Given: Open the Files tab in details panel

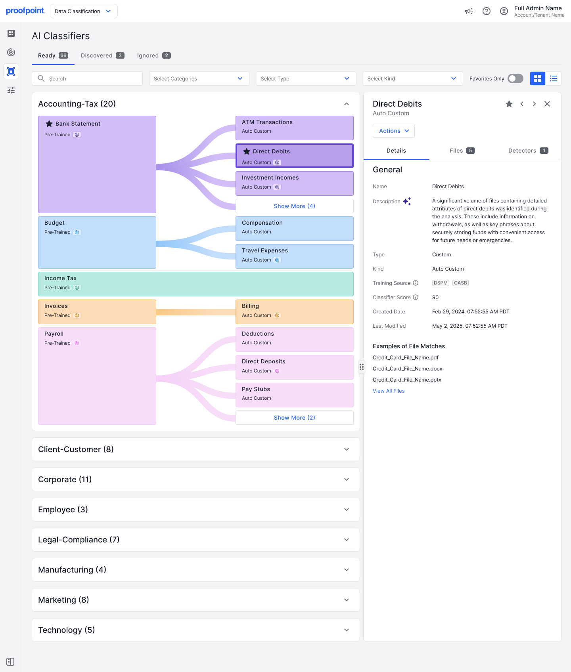Looking at the screenshot, I should click(x=462, y=151).
